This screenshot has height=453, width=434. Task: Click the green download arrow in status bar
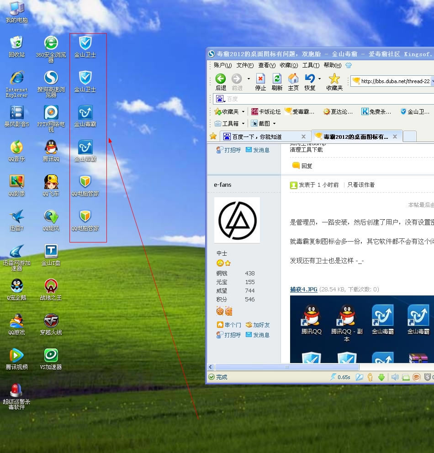pos(381,377)
